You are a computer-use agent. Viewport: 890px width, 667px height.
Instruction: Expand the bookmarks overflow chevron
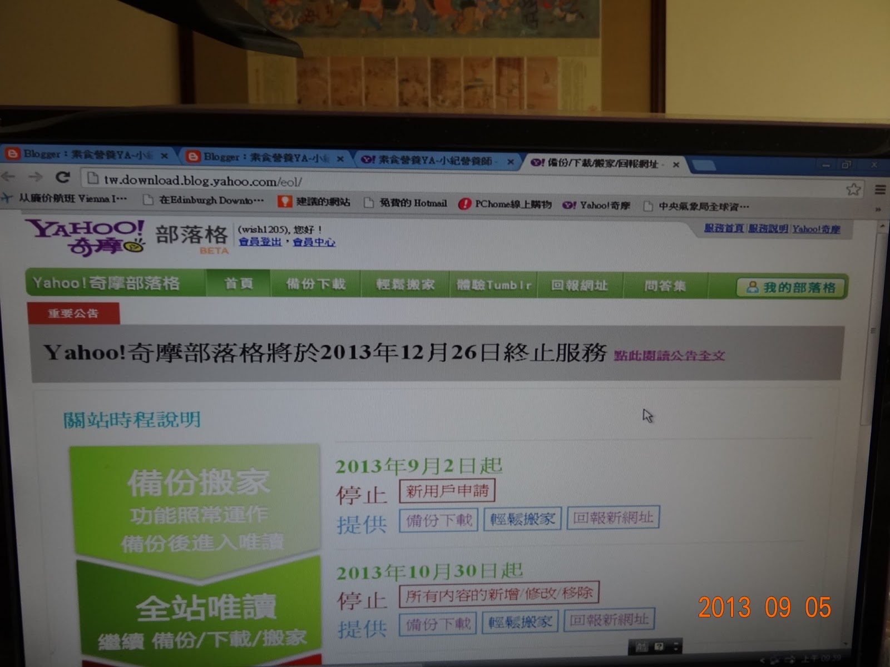click(x=878, y=210)
